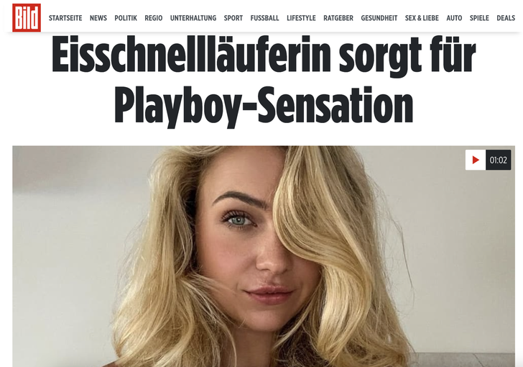
Task: Play the video with the red play icon
Action: [x=476, y=160]
